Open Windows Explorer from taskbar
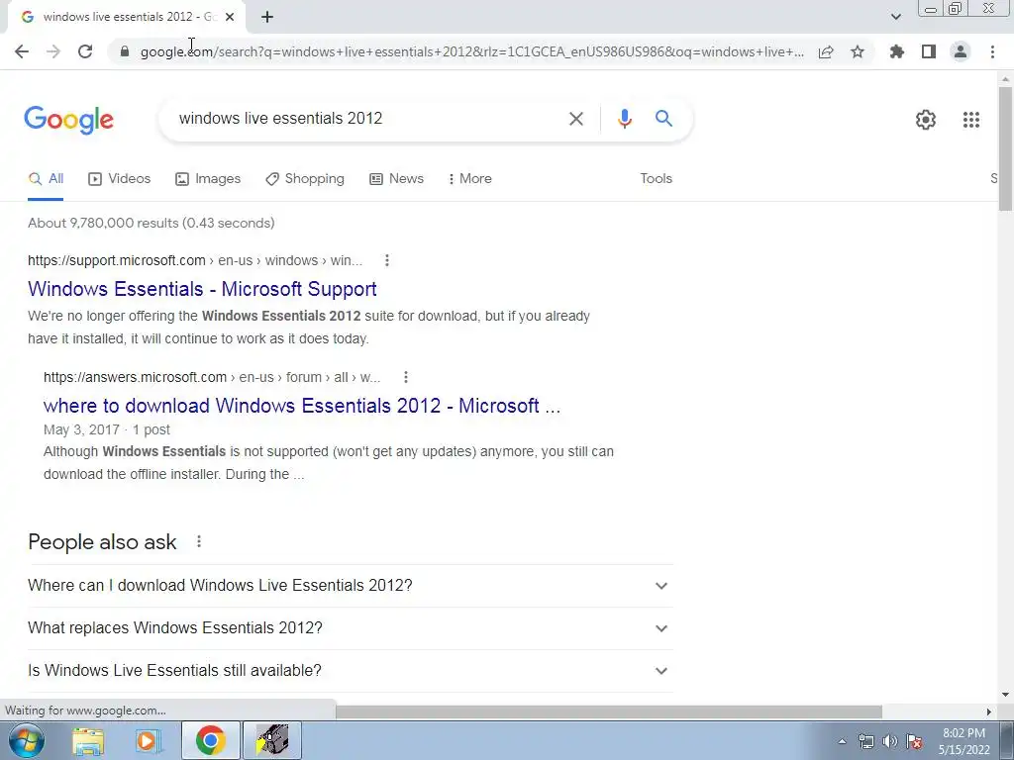 tap(88, 741)
